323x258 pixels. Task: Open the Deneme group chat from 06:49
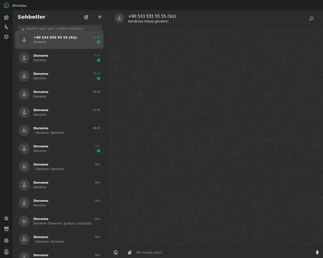point(59,131)
